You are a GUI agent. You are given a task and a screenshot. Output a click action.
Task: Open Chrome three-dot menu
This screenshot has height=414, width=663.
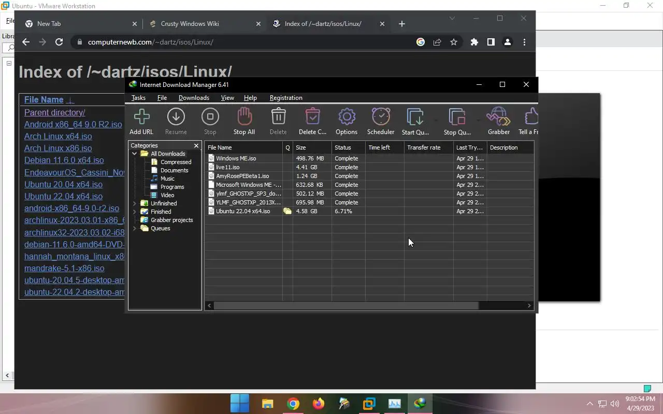point(524,42)
